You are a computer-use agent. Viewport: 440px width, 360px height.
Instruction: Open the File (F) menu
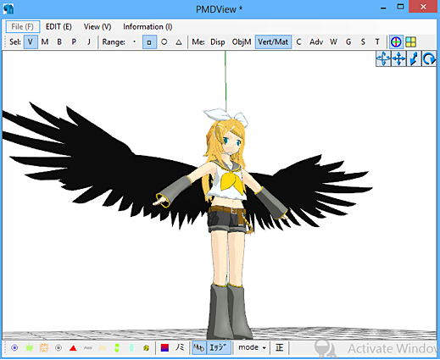click(23, 27)
